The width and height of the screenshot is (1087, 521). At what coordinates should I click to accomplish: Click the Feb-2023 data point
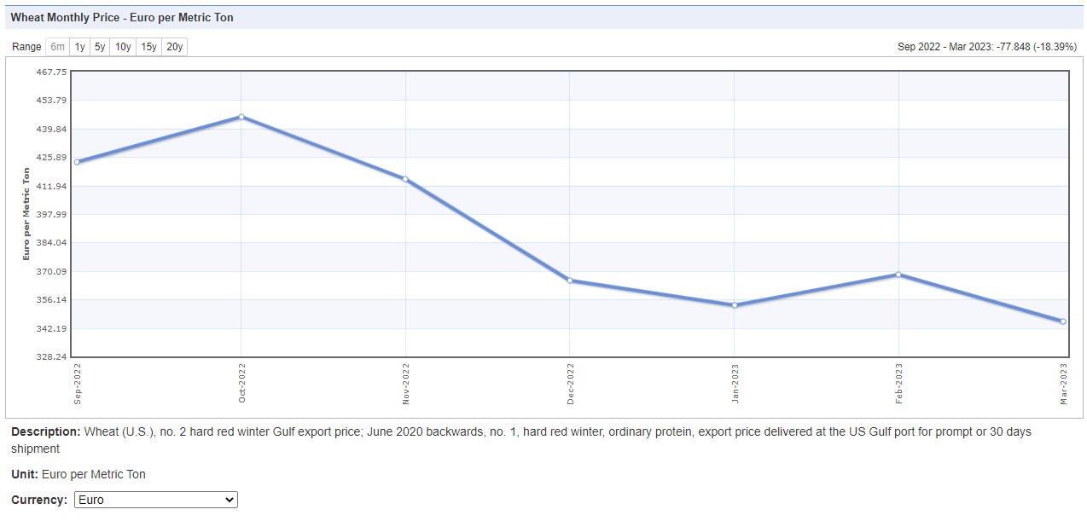coord(898,275)
